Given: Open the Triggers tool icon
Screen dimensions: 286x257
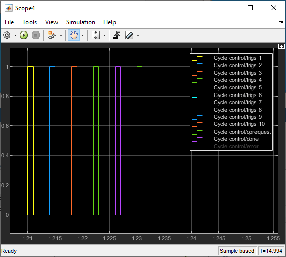Looking at the screenshot, I should point(117,35).
